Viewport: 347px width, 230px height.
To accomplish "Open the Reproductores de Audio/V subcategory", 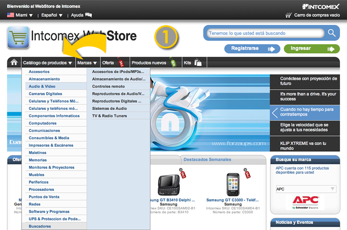I will point(119,94).
